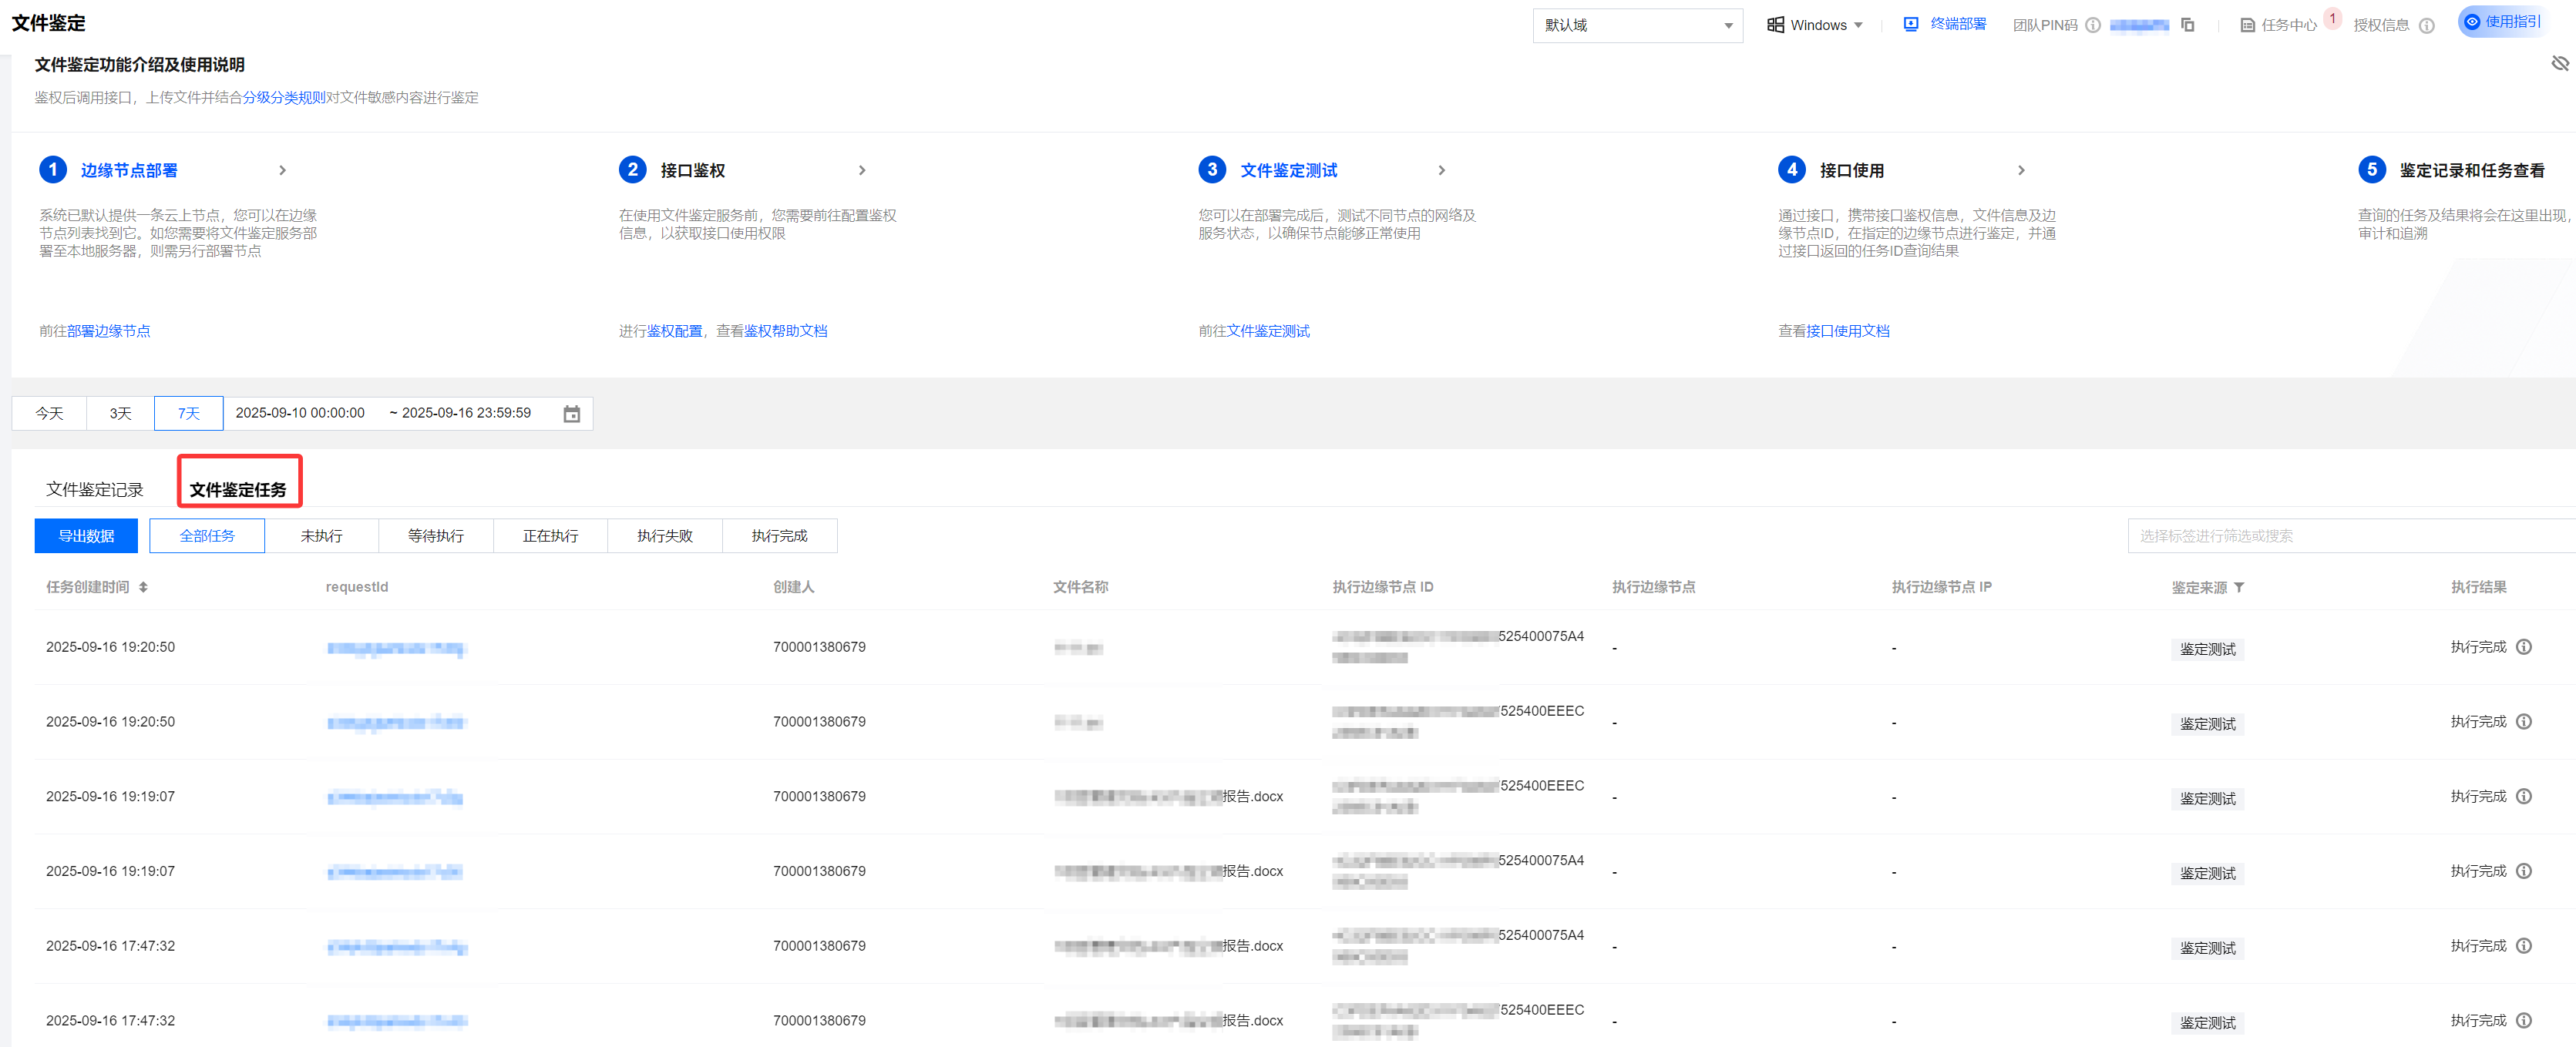Open the 默认域 domain dropdown
The image size is (2576, 1047).
click(x=1637, y=25)
